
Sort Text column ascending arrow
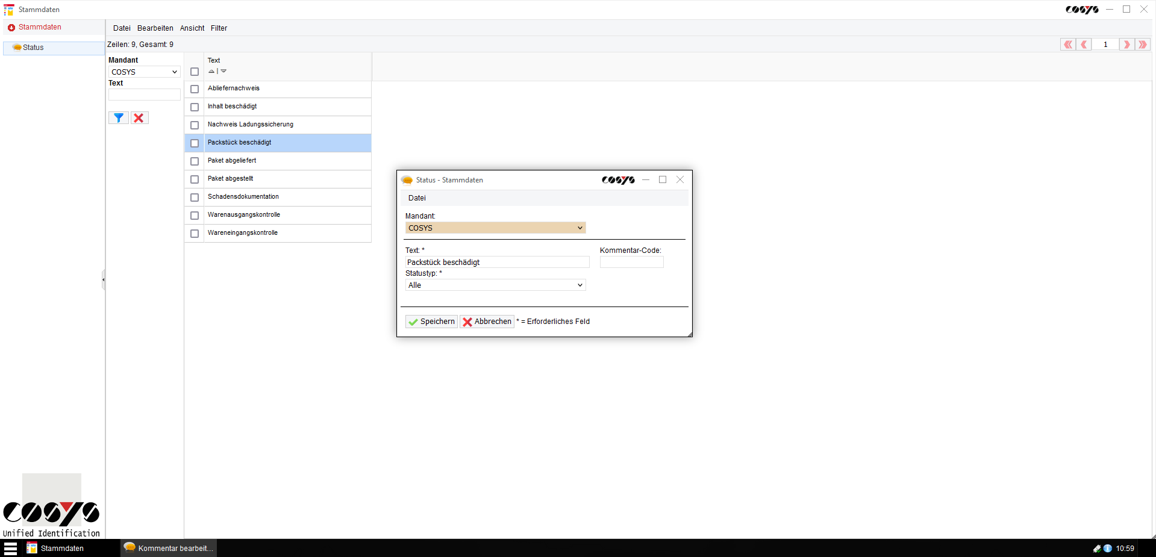tap(211, 71)
